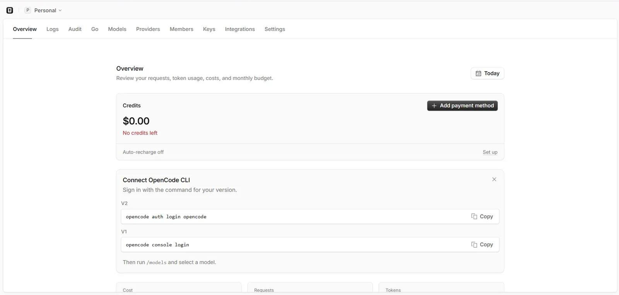The image size is (619, 295).
Task: Dismiss the Connect OpenCode CLI card
Action: [x=494, y=179]
